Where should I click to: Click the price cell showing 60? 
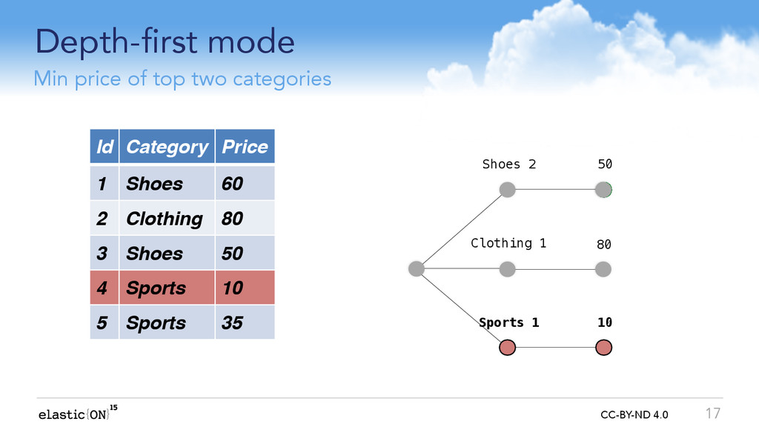coord(245,184)
